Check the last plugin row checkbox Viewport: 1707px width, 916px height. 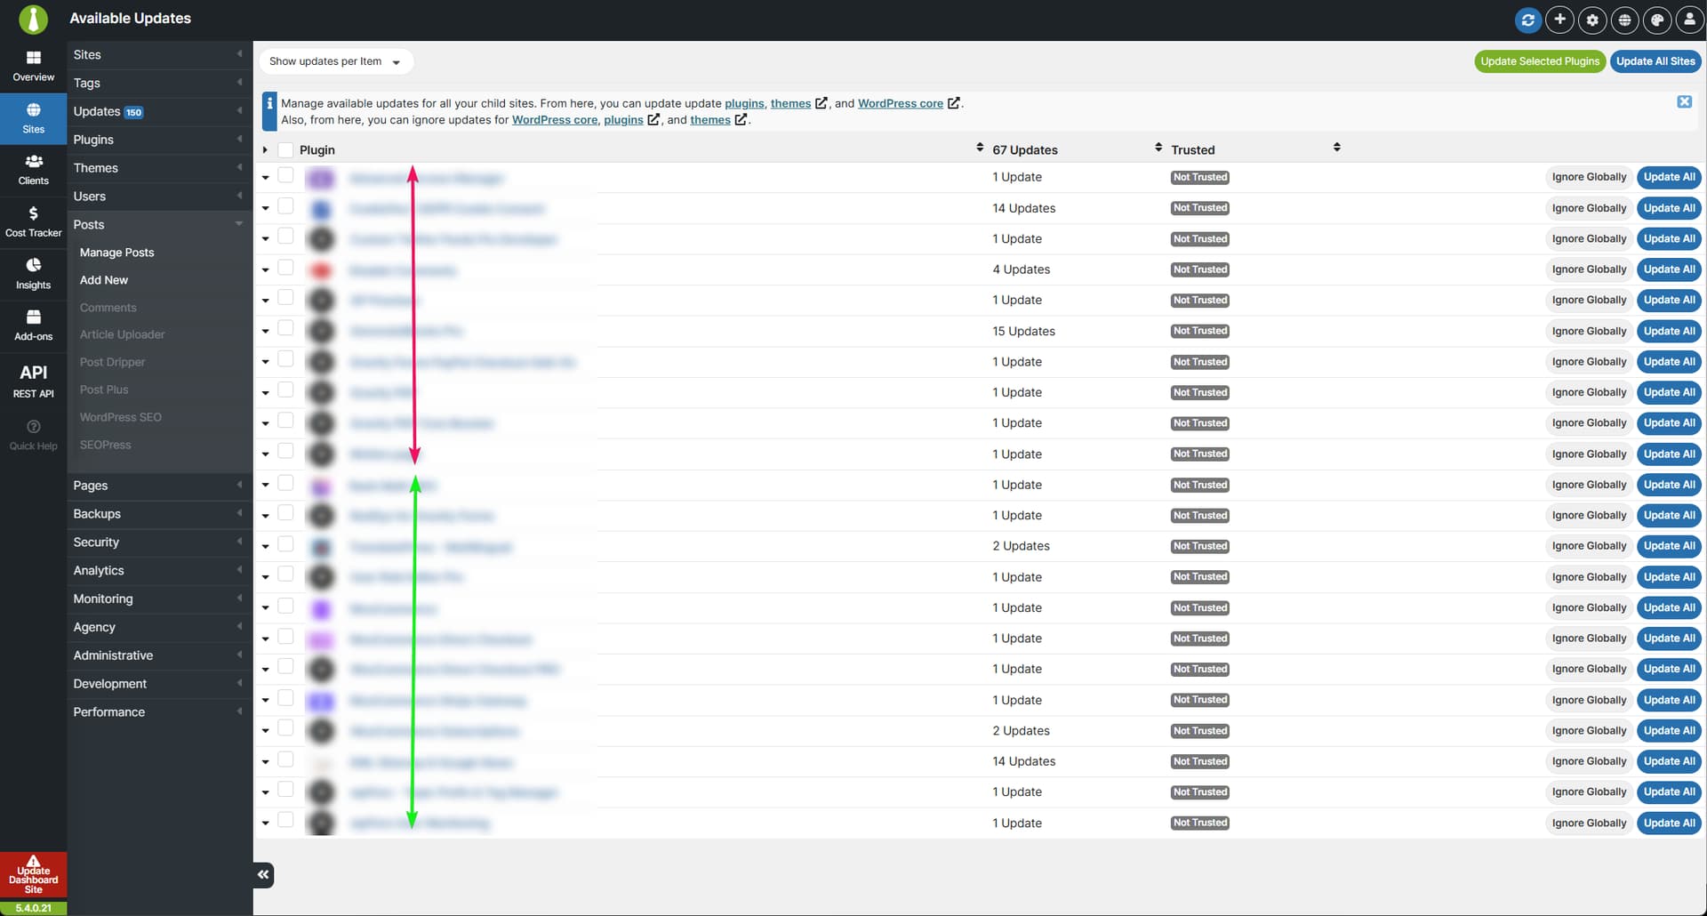point(285,820)
